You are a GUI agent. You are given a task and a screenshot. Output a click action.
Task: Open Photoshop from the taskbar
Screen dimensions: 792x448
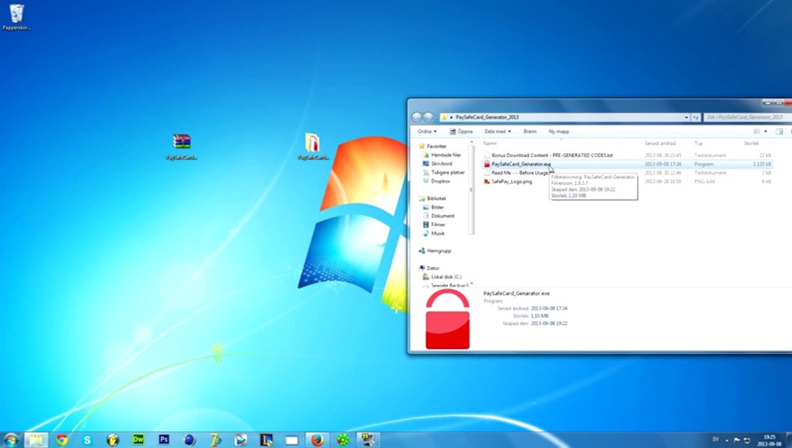164,439
